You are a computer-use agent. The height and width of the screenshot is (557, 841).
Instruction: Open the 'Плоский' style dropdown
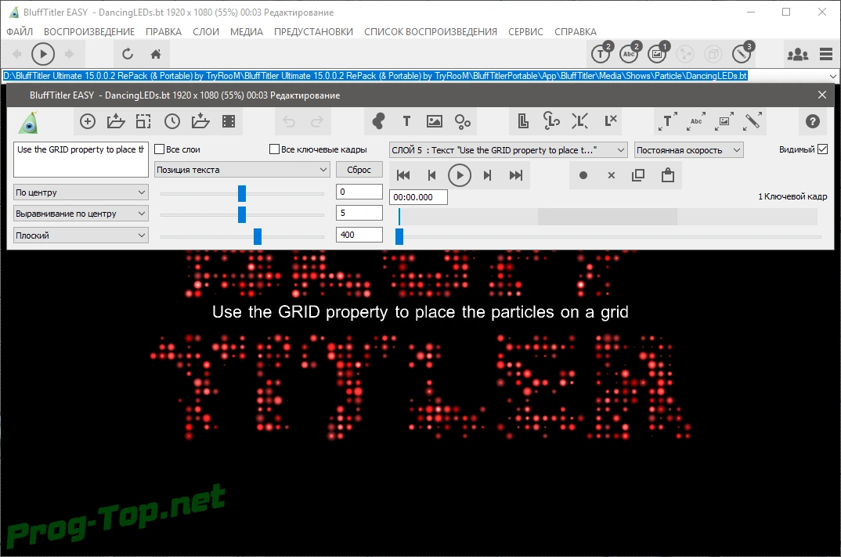[x=81, y=235]
